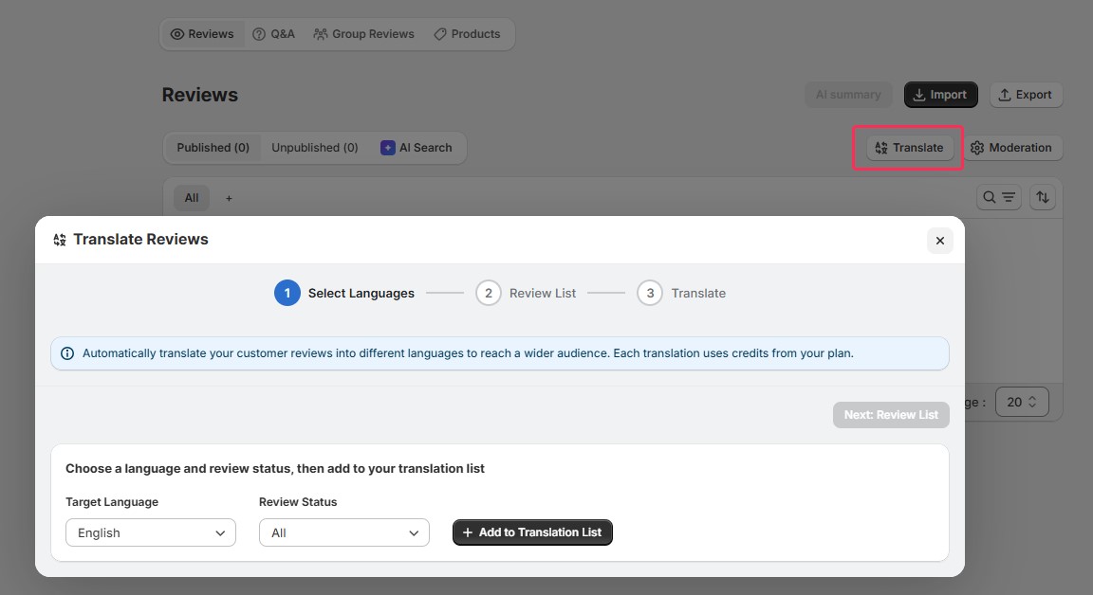Open the search and filter icon
This screenshot has width=1093, height=595.
click(x=998, y=197)
